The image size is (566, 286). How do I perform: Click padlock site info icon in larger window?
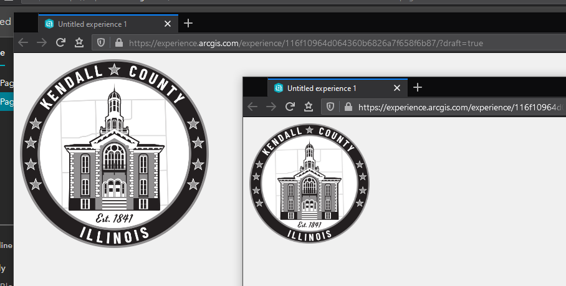[119, 42]
